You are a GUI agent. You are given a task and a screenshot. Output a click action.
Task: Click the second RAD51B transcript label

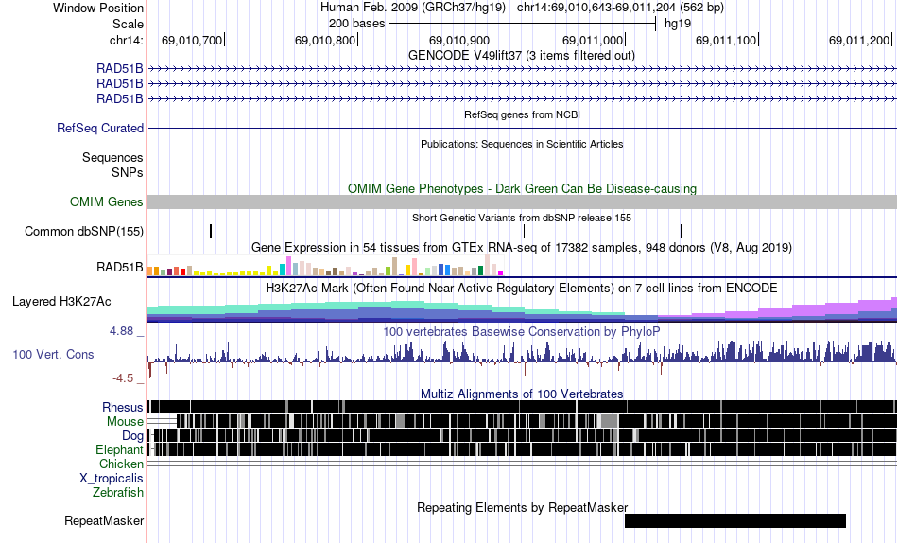click(x=120, y=83)
